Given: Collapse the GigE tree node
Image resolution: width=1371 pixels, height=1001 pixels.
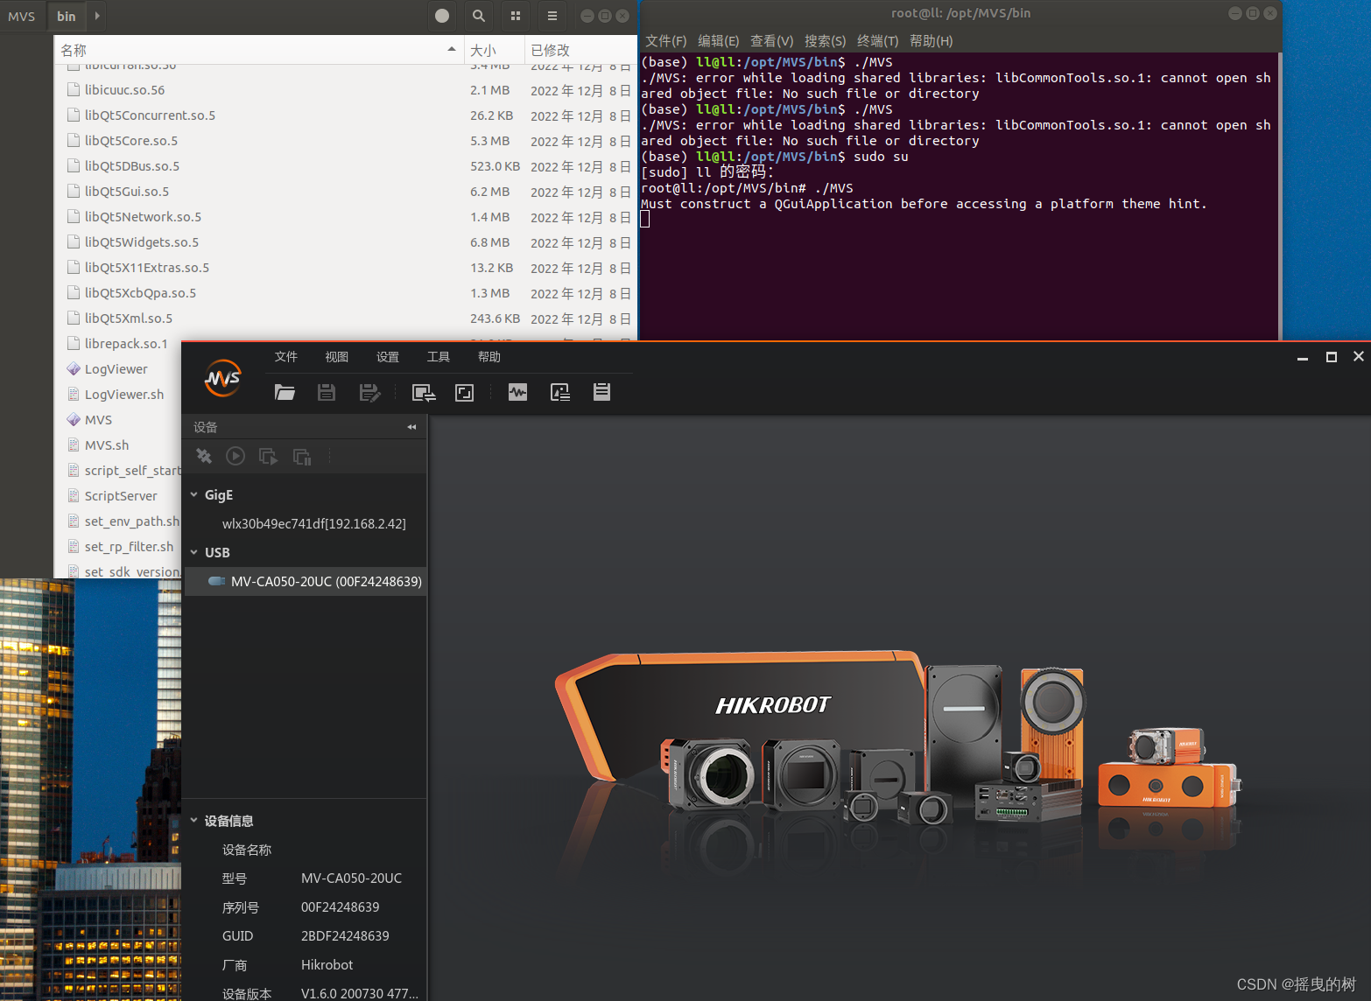Looking at the screenshot, I should [x=194, y=494].
